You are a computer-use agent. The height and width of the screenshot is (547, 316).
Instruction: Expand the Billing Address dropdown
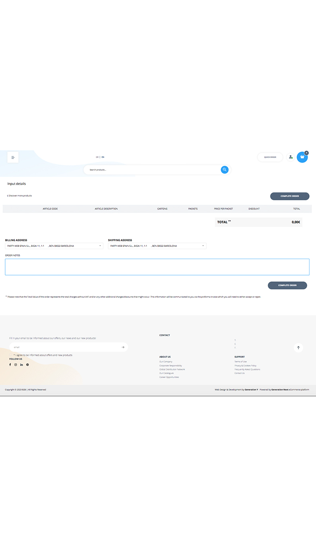click(54, 246)
